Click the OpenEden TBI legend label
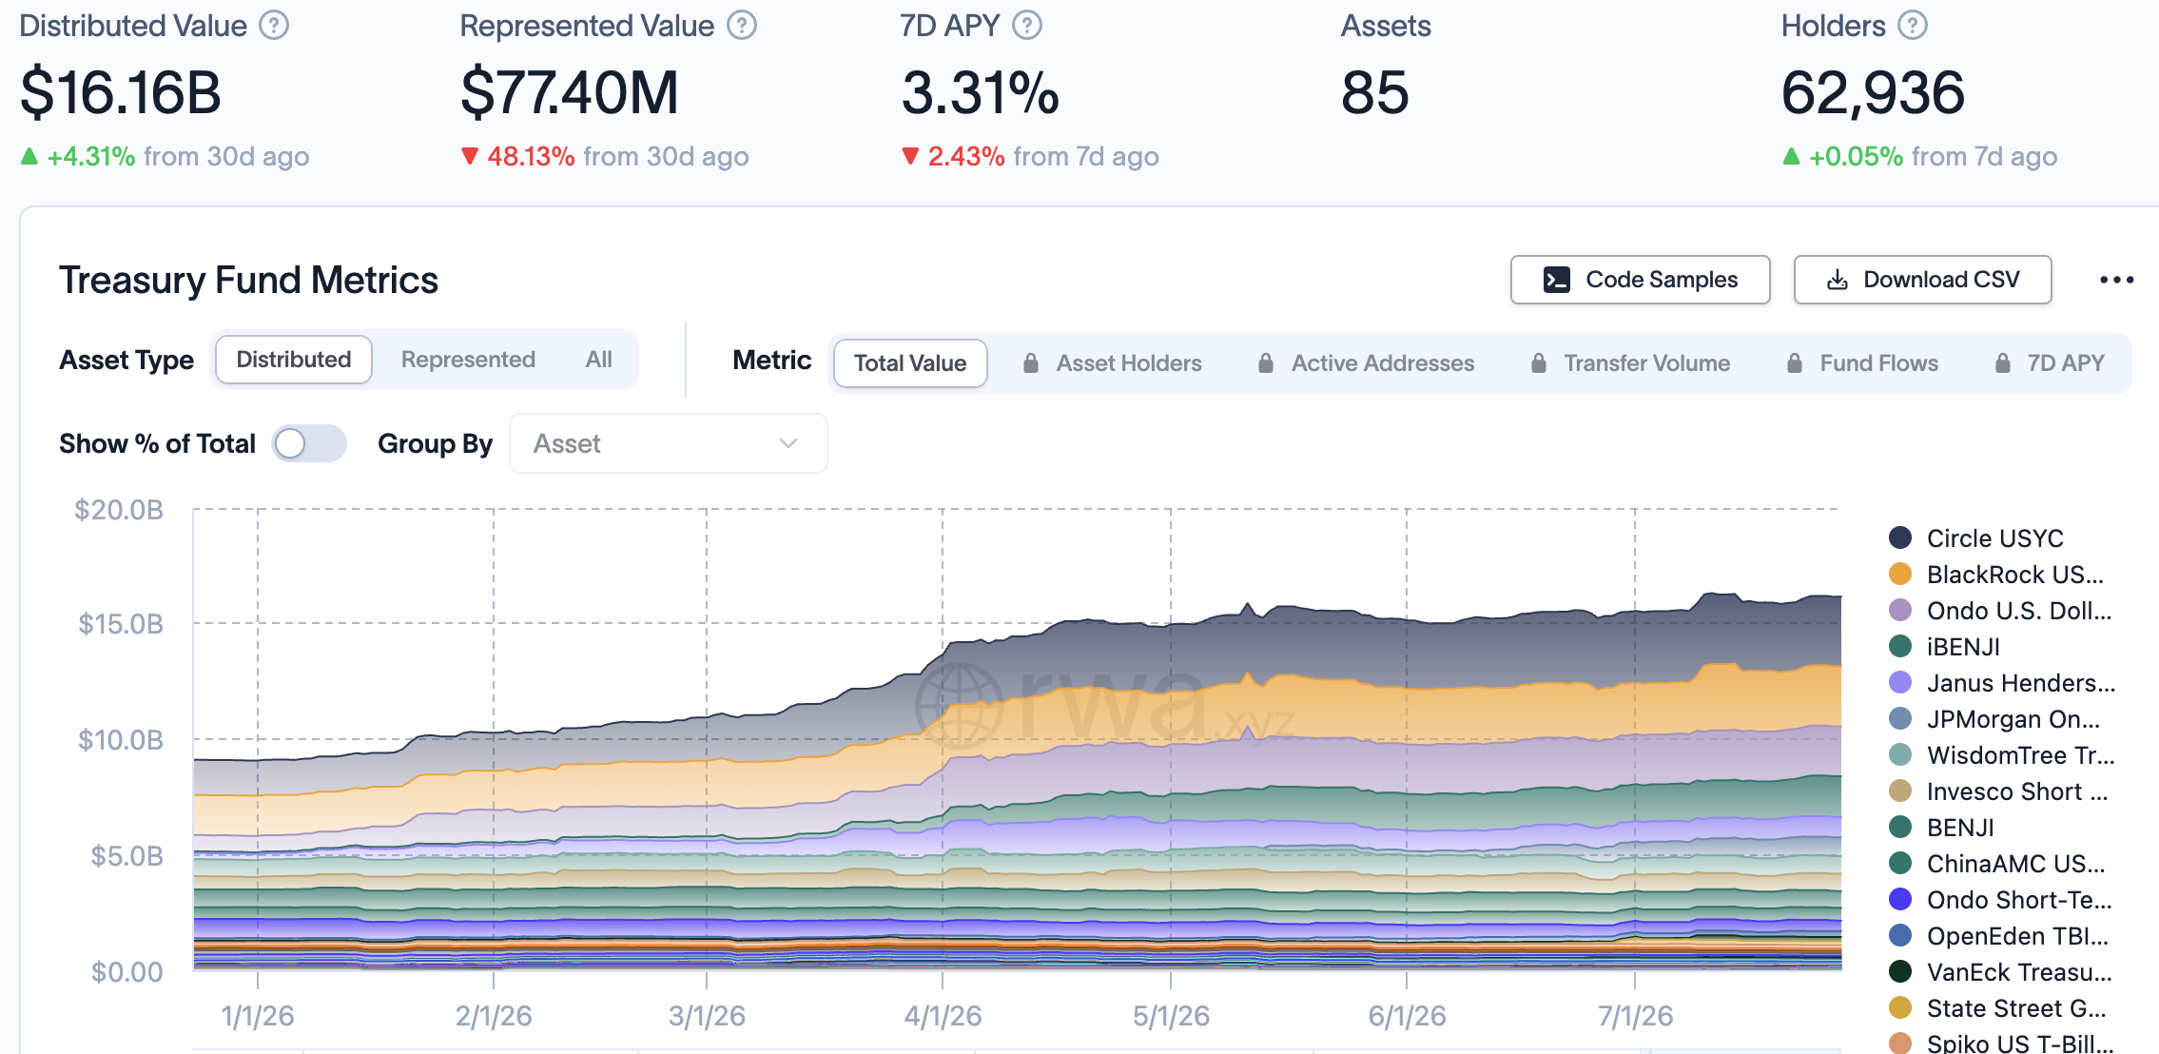 (2018, 936)
